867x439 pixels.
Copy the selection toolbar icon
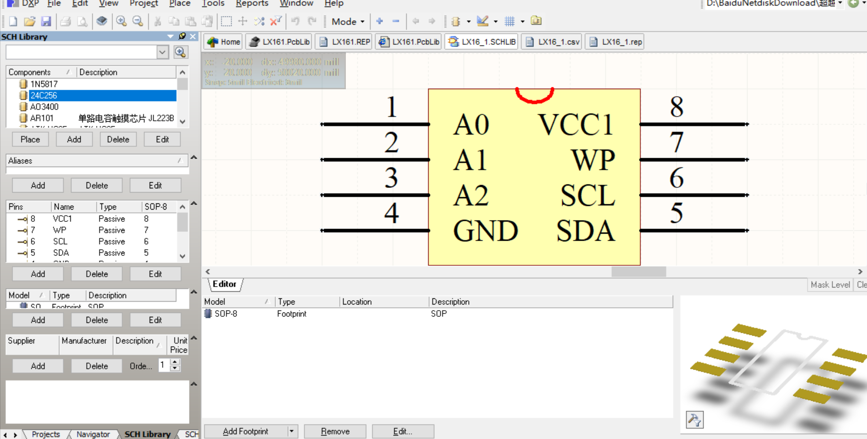pos(174,21)
